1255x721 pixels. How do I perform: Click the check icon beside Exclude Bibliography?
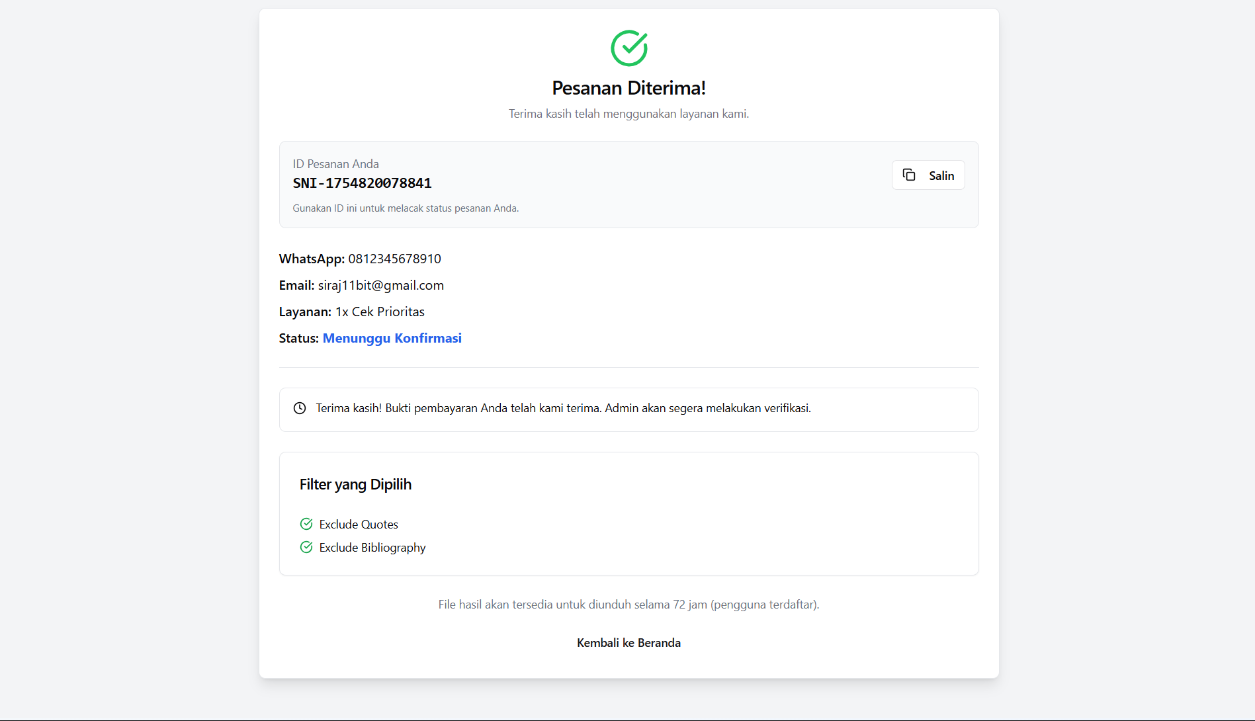click(x=306, y=547)
